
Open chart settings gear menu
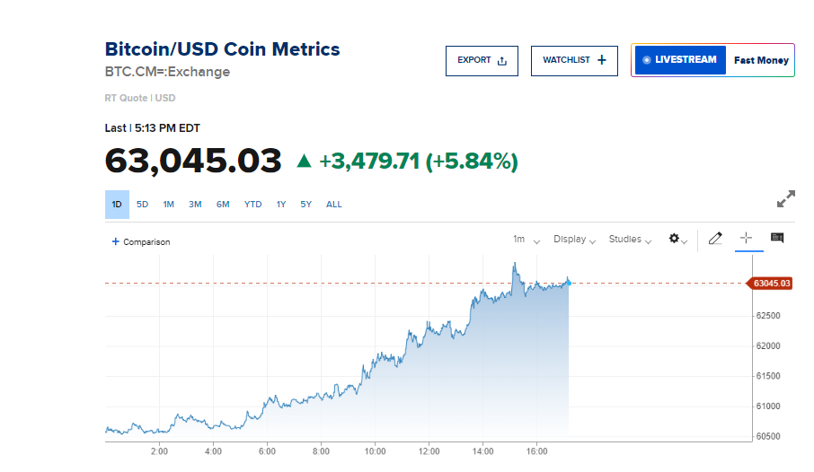pyautogui.click(x=675, y=239)
